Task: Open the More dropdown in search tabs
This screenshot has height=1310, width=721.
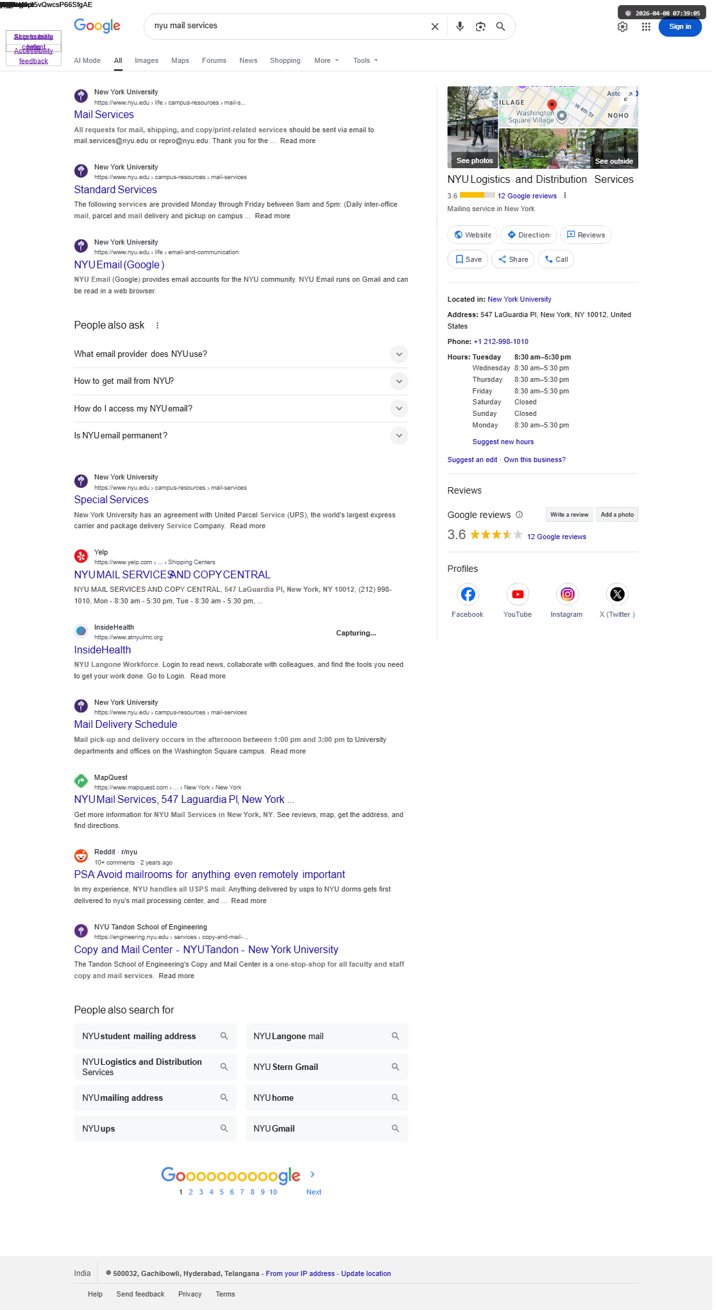Action: click(326, 60)
